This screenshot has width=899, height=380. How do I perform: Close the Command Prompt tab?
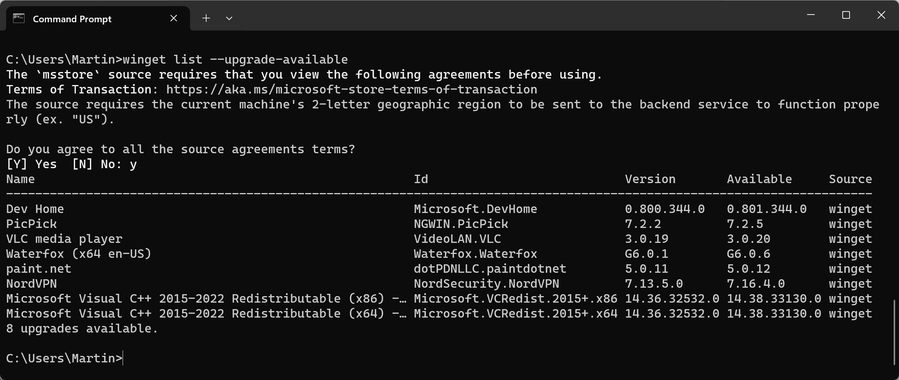click(x=174, y=18)
